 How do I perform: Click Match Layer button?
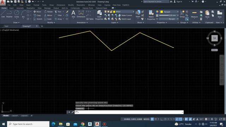pyautogui.click(x=125, y=19)
